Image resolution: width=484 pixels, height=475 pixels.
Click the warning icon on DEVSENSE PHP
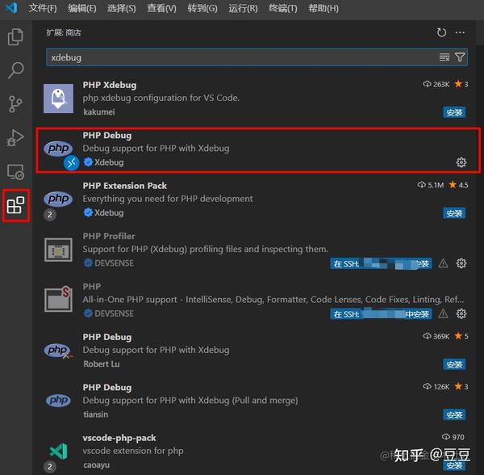click(x=443, y=313)
